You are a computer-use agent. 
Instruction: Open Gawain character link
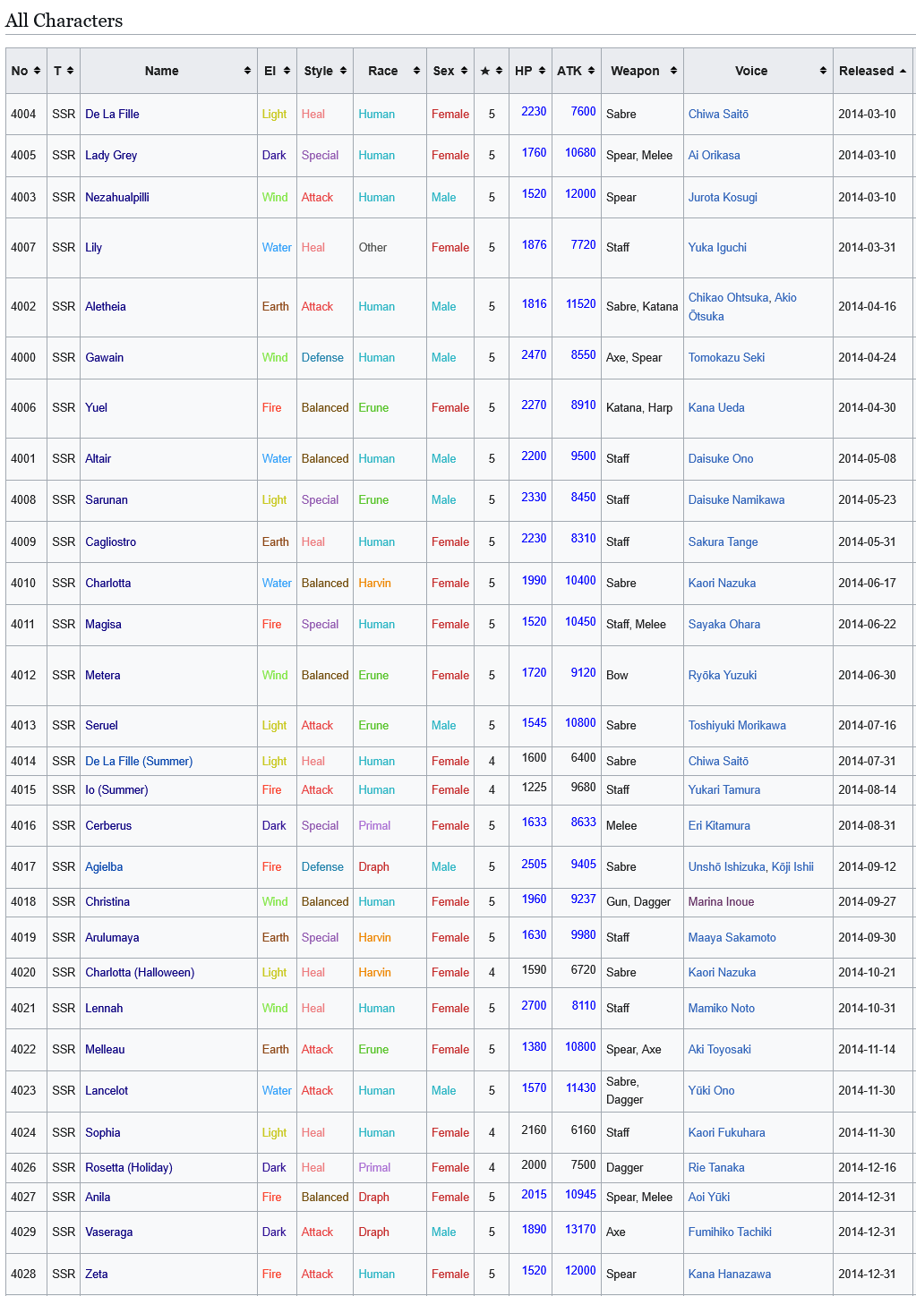click(105, 357)
